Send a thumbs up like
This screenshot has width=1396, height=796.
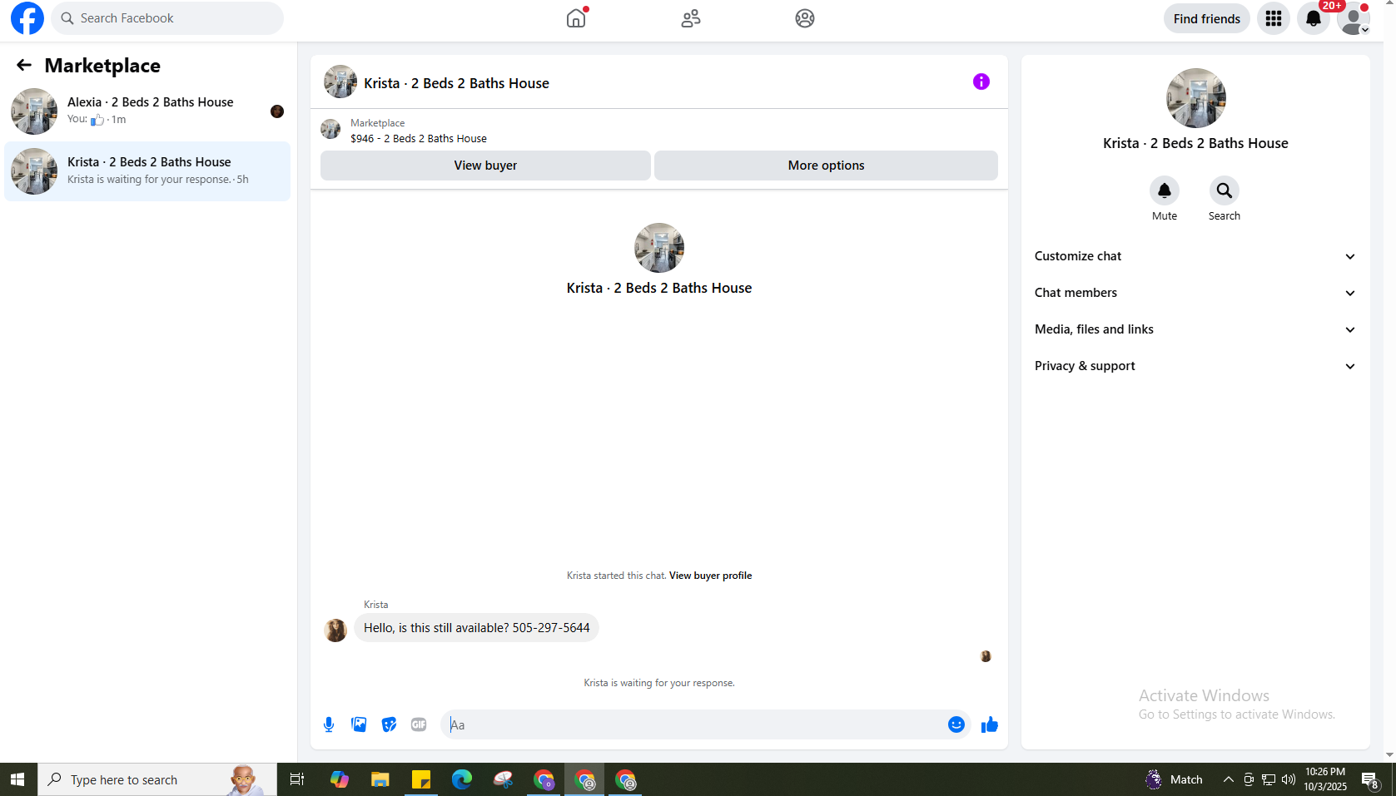click(990, 724)
